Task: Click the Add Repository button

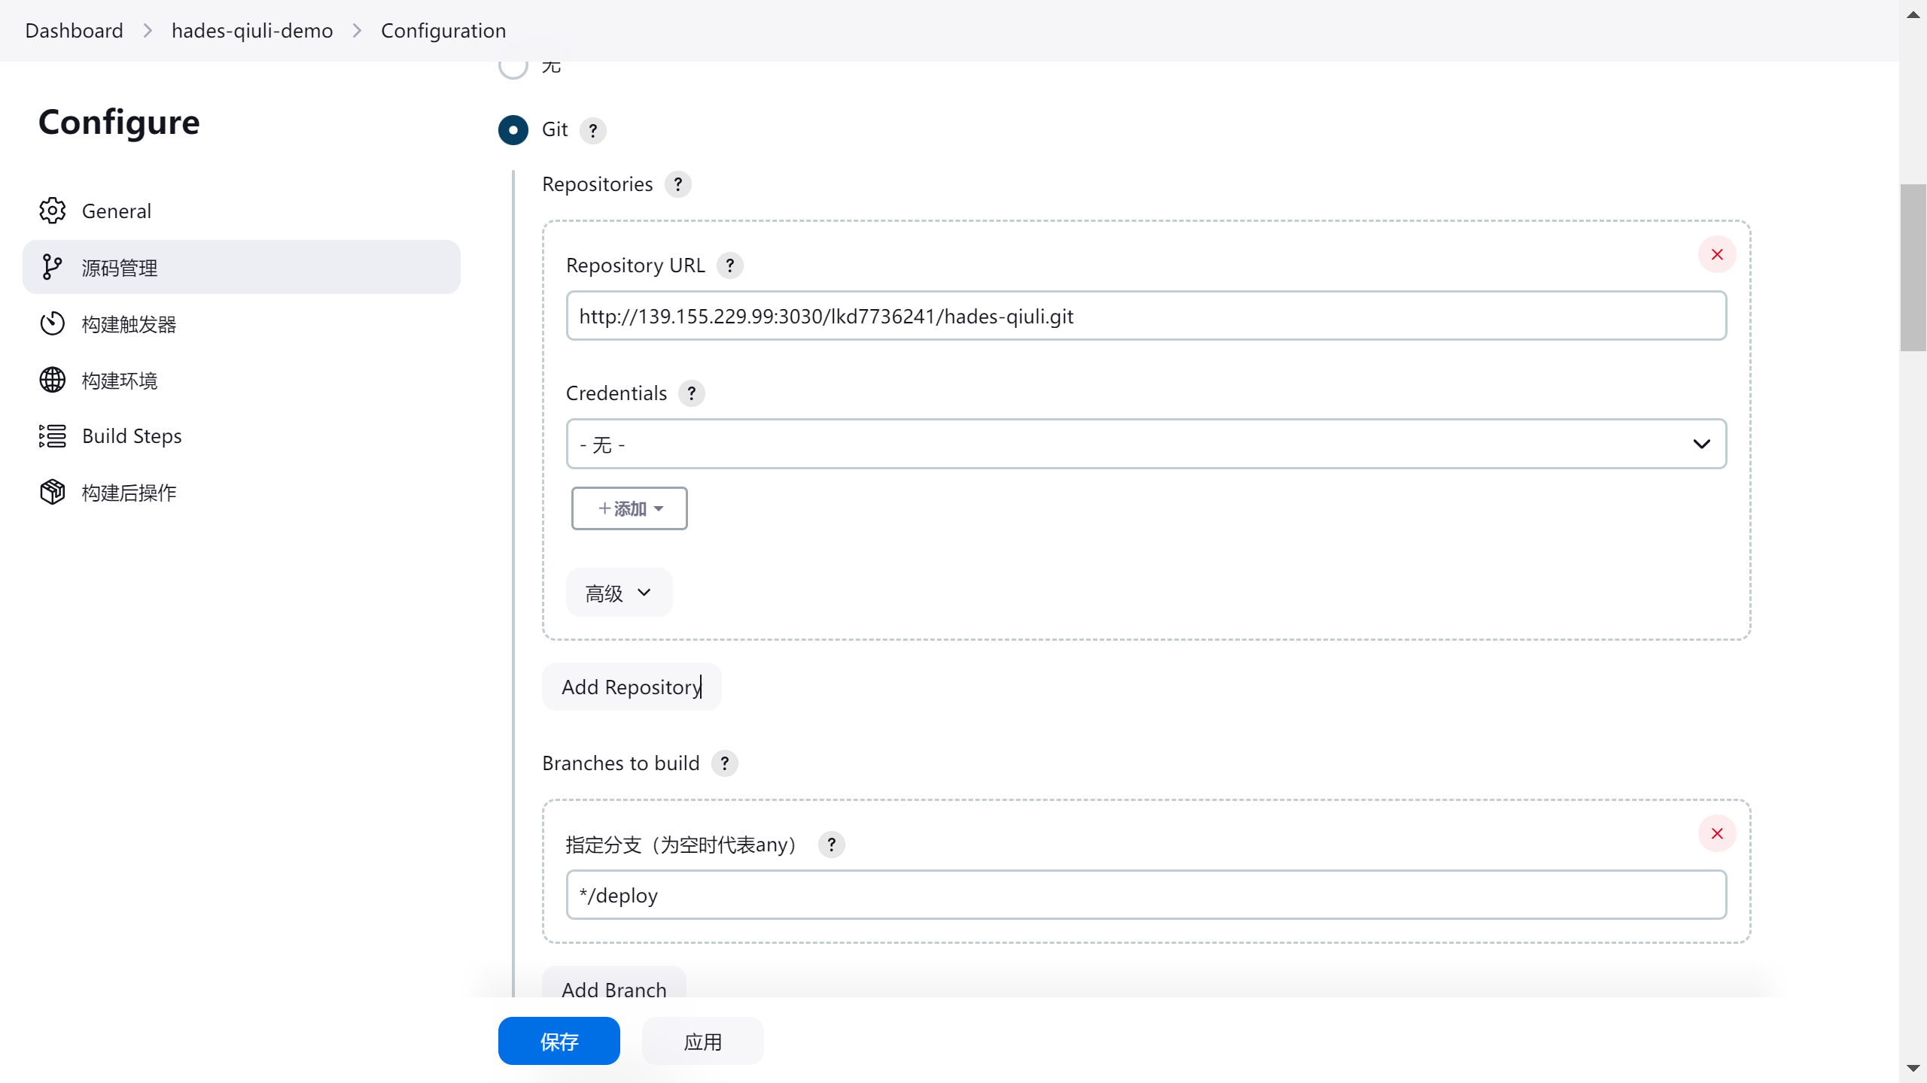Action: 631,687
